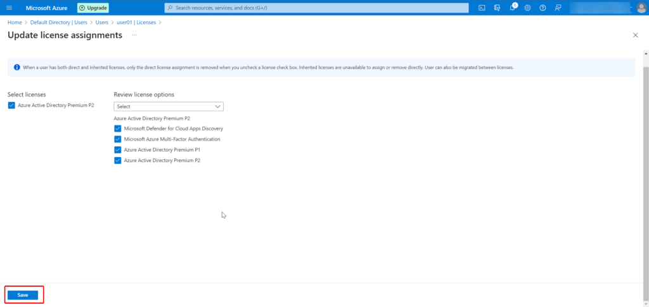Click the 'Review license options' heading text

[144, 94]
